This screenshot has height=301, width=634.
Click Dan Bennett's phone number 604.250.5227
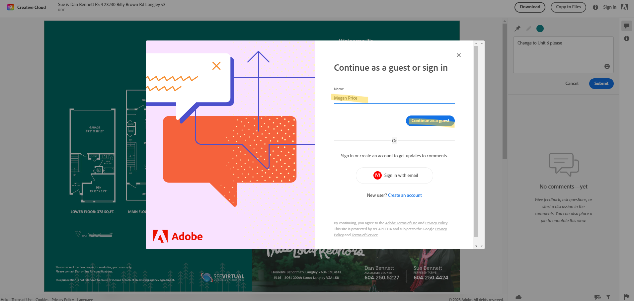382,278
